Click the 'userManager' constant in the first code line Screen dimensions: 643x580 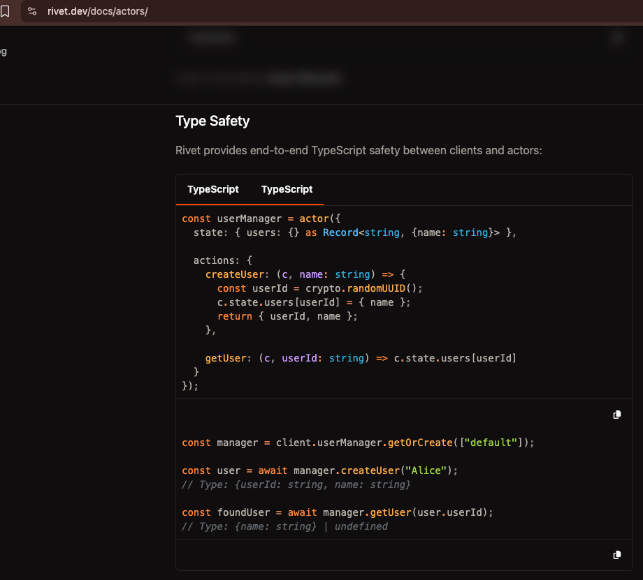249,218
